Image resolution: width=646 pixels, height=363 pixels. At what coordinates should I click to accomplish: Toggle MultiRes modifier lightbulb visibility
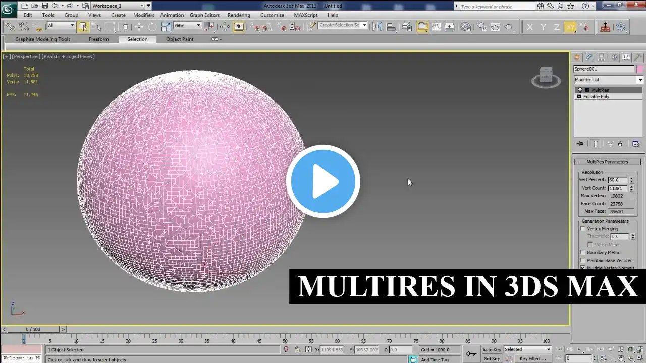tap(580, 90)
